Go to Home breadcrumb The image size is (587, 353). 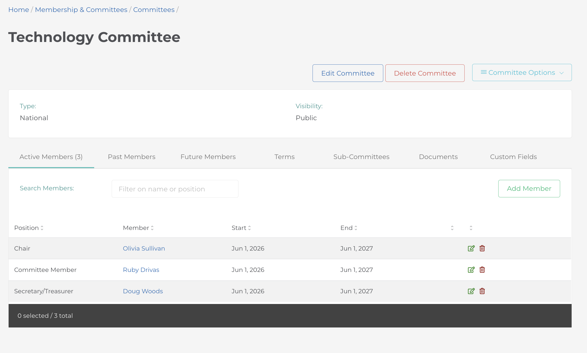point(19,10)
